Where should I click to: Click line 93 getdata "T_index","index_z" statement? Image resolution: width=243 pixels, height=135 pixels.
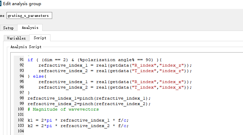click(x=115, y=71)
